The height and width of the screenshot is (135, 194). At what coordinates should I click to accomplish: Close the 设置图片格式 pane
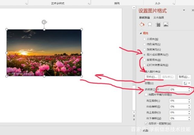pos(193,11)
